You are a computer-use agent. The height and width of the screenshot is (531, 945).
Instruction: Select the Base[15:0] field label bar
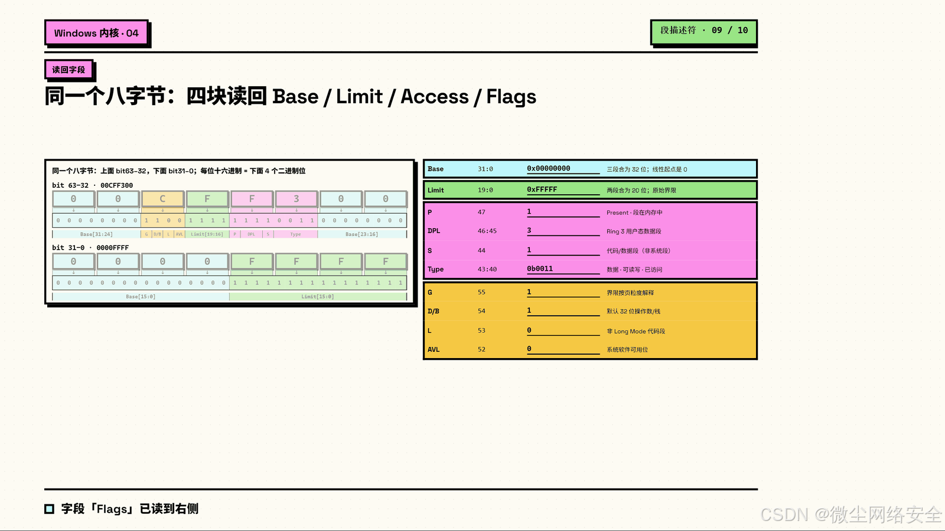(x=141, y=297)
